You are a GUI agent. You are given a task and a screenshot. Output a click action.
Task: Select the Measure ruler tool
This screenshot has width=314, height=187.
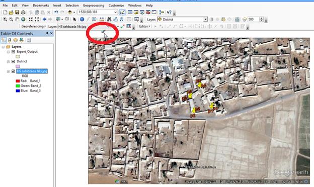coord(102,20)
